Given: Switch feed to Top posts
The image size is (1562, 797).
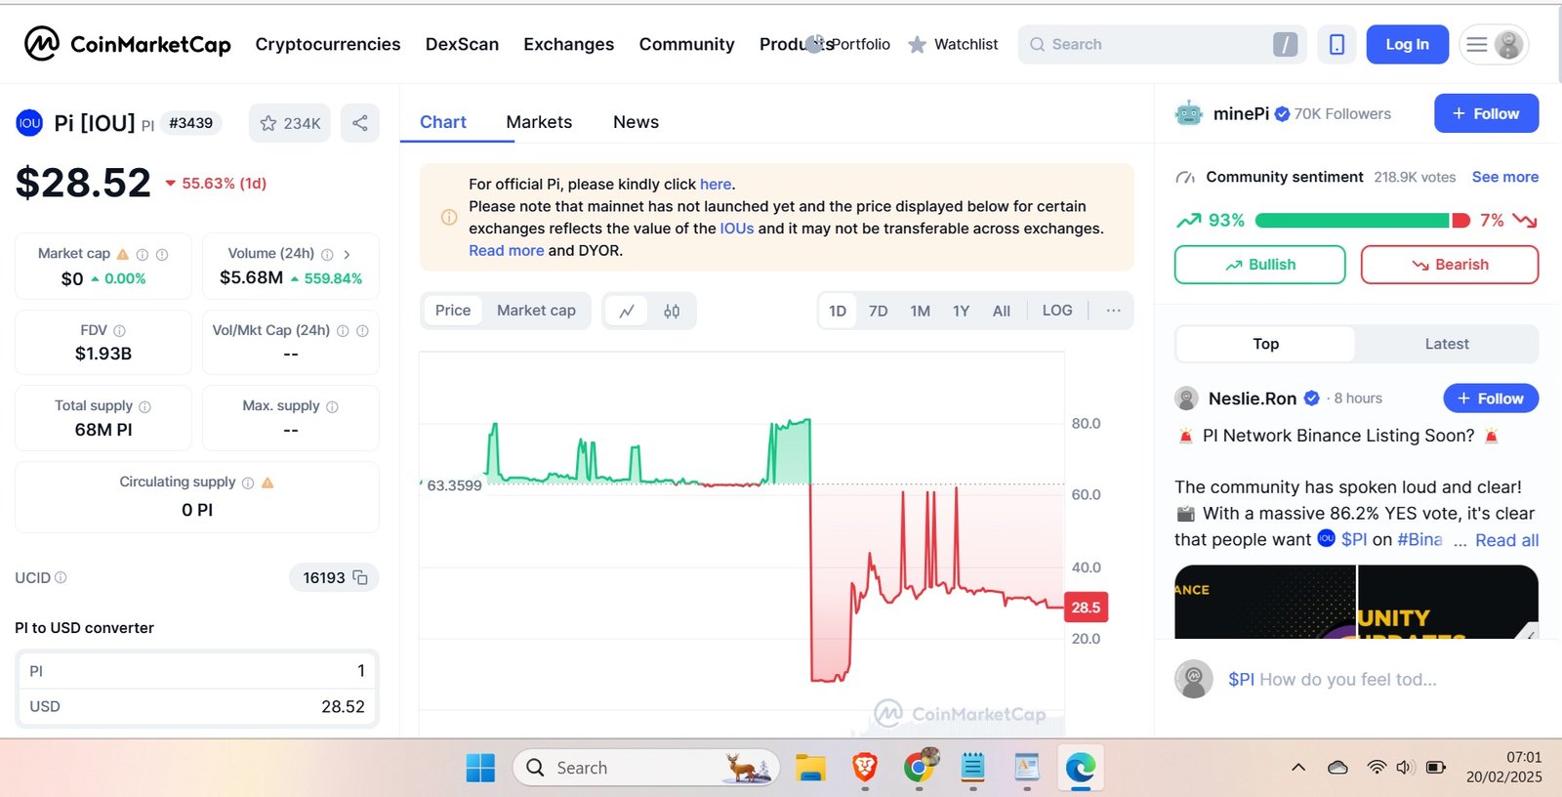Looking at the screenshot, I should coord(1266,344).
